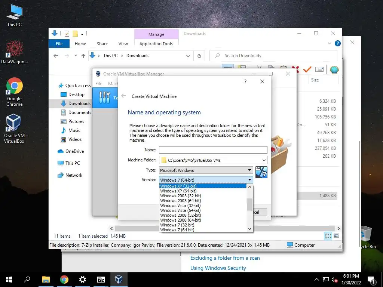Navigate back in File Explorer

(x=56, y=56)
